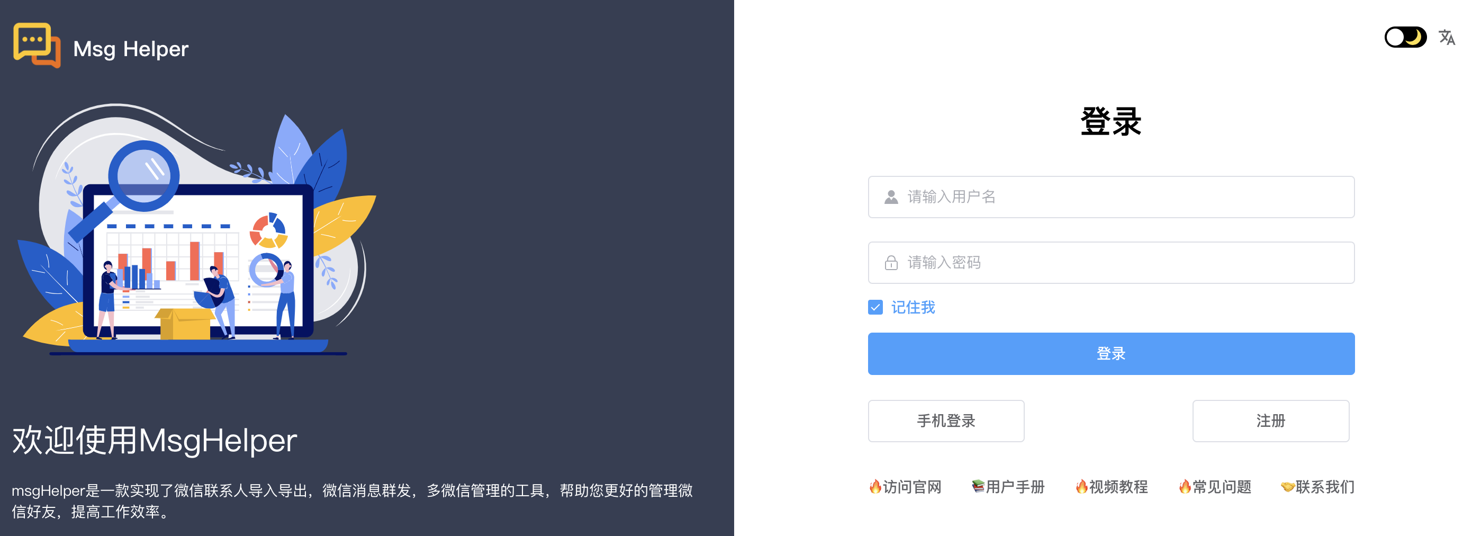Click the flame icon beside 访问官网
1463x536 pixels.
coord(875,487)
